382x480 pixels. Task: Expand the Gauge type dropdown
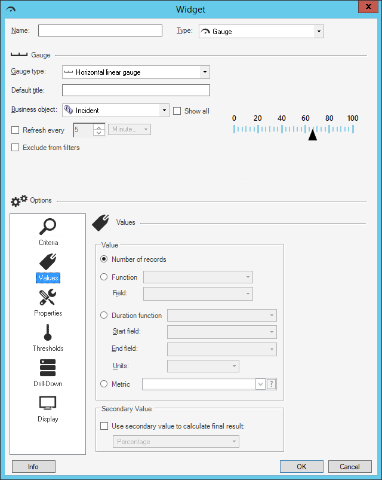click(x=205, y=72)
